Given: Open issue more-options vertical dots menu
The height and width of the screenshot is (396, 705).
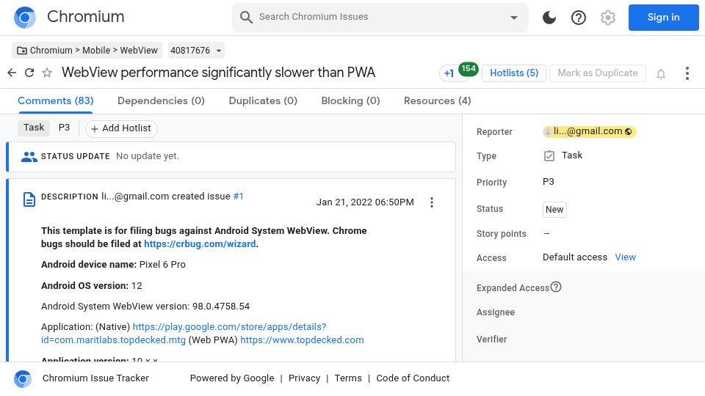Looking at the screenshot, I should (687, 73).
